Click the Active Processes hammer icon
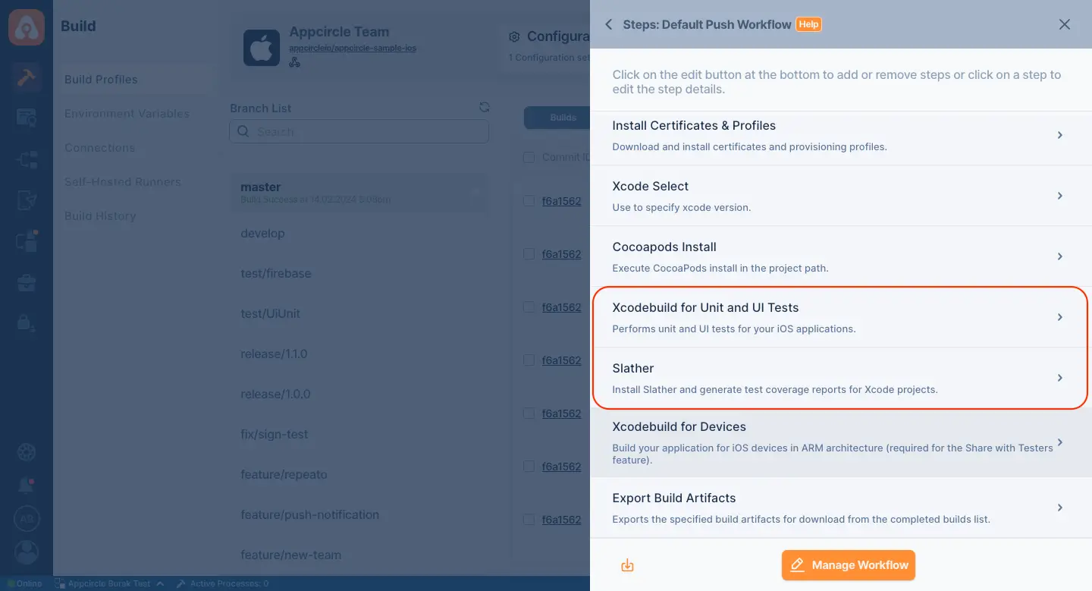1092x591 pixels. 181,583
